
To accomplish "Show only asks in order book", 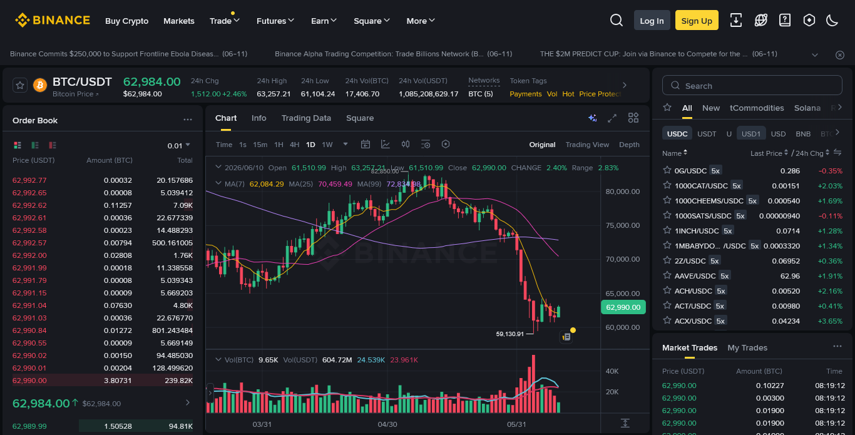I will pos(53,145).
